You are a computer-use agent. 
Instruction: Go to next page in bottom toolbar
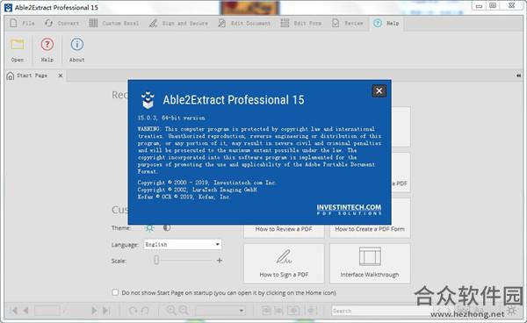94,311
